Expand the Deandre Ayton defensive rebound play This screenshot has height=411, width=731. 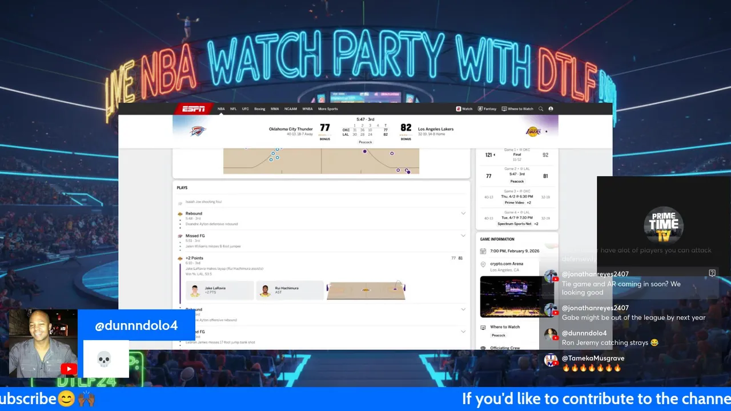point(463,213)
